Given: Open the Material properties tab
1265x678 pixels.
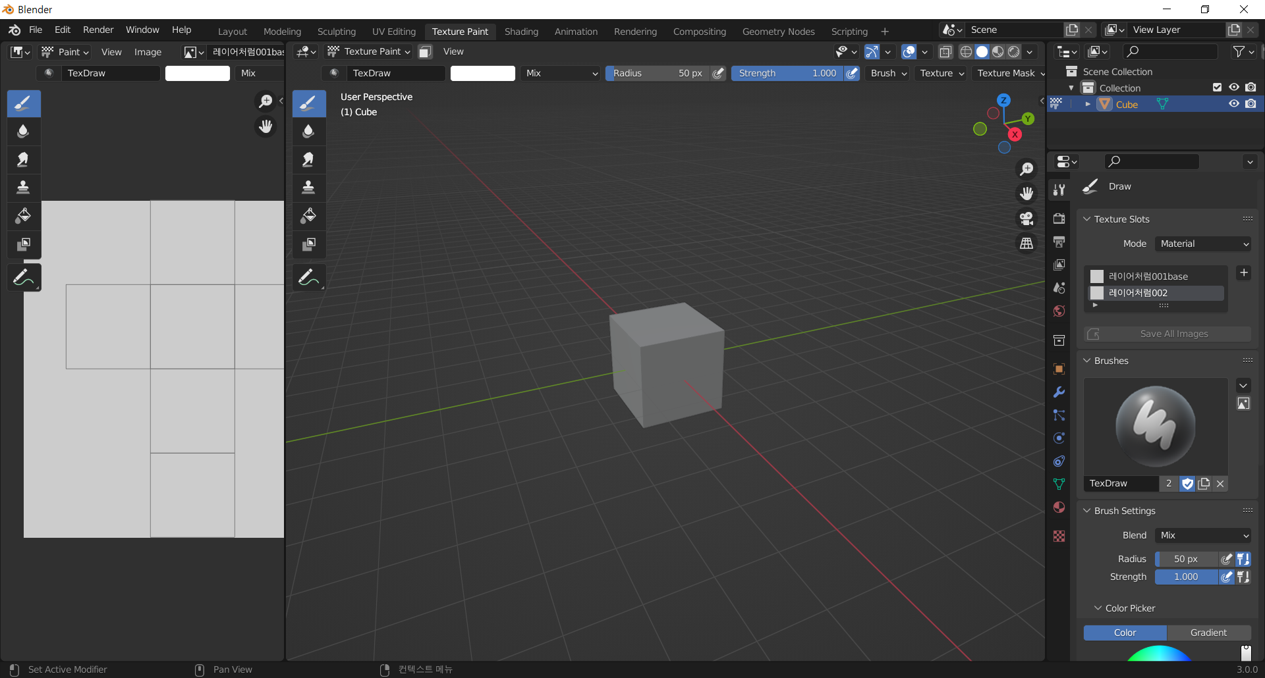Looking at the screenshot, I should coord(1059,507).
